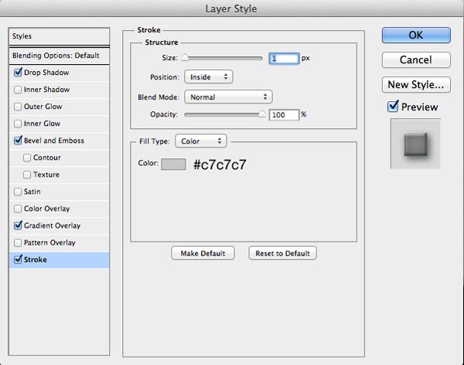Click the OK button
464x365 pixels.
pyautogui.click(x=416, y=35)
